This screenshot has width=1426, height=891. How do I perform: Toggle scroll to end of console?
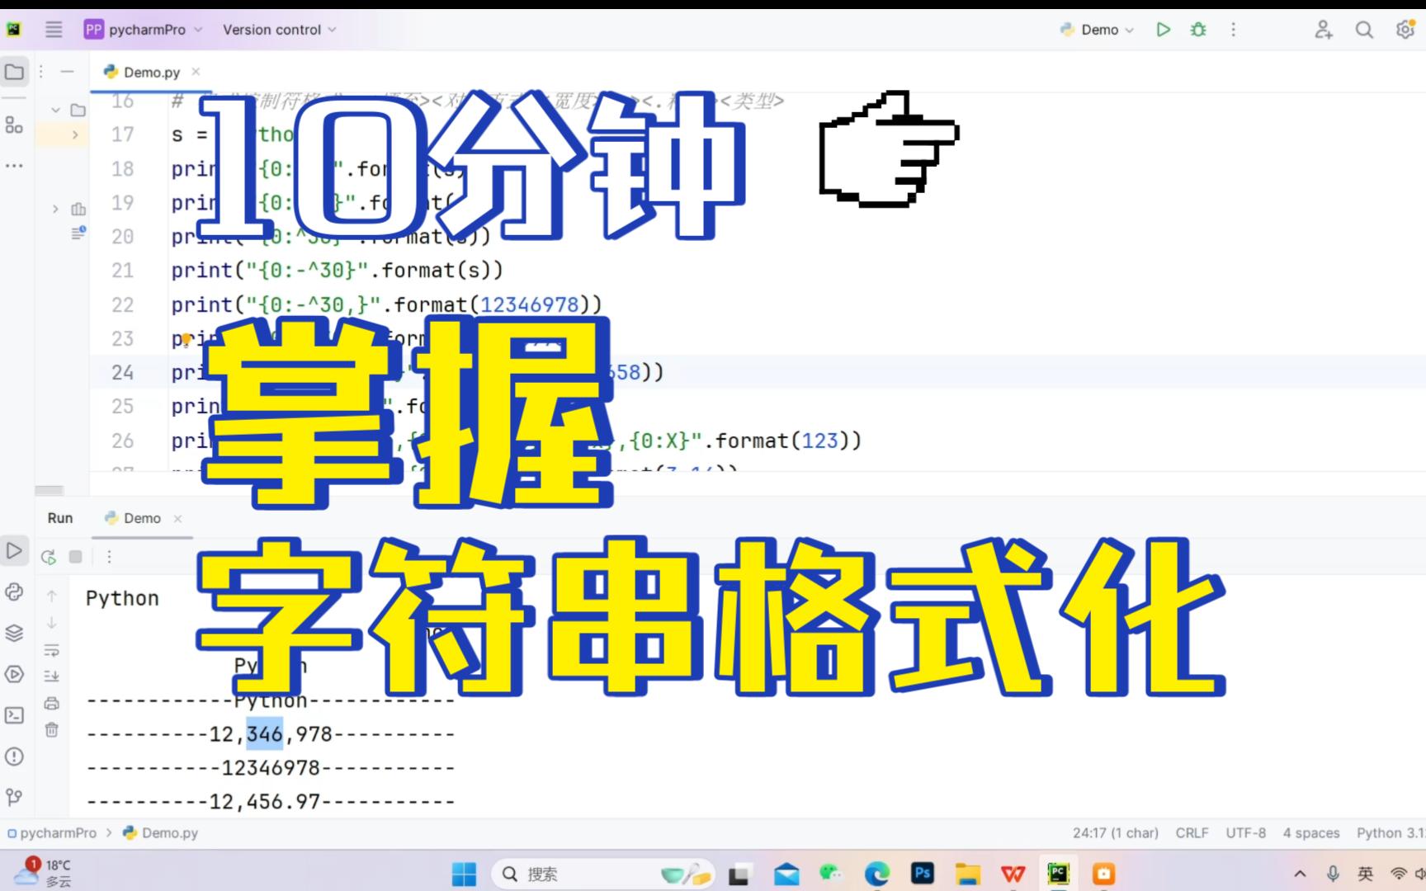point(51,676)
